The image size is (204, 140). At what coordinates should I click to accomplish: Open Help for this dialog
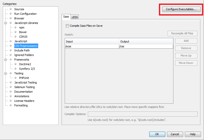pos(193,134)
